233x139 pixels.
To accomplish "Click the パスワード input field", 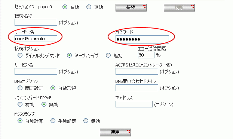I will tap(142, 39).
